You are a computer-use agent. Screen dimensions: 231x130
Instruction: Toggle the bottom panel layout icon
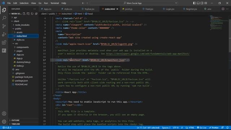point(198,3)
